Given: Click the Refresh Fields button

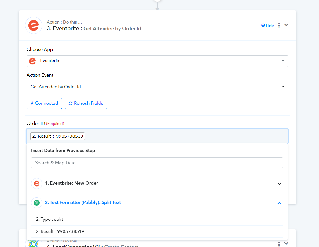Looking at the screenshot, I should point(86,103).
